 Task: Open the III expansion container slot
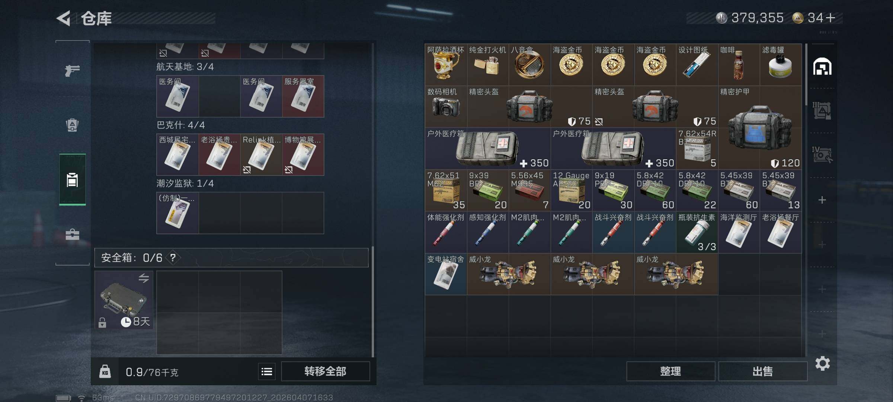click(822, 111)
